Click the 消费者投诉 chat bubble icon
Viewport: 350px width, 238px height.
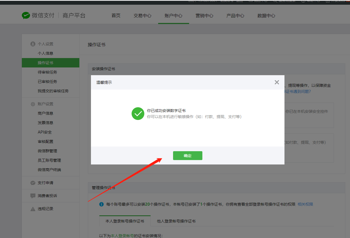pos(33,196)
